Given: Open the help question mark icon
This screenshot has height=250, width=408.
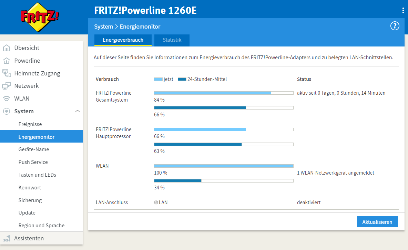Looking at the screenshot, I should coord(395,26).
